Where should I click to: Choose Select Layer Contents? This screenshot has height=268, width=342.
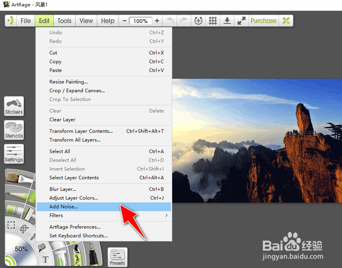point(104,178)
